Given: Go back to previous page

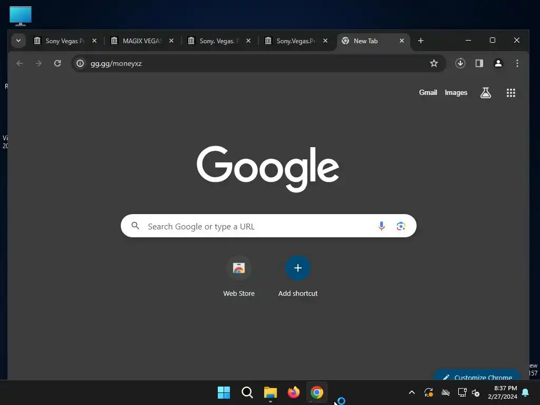Looking at the screenshot, I should (x=20, y=63).
